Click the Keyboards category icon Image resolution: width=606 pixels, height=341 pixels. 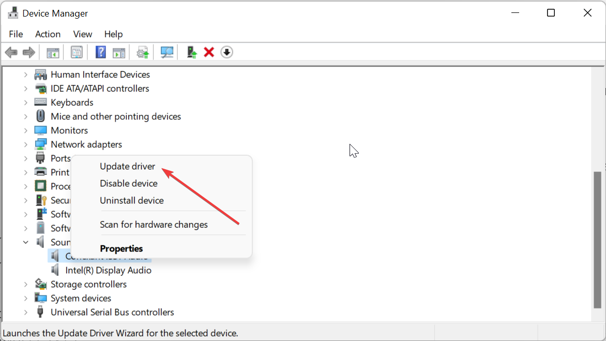40,102
